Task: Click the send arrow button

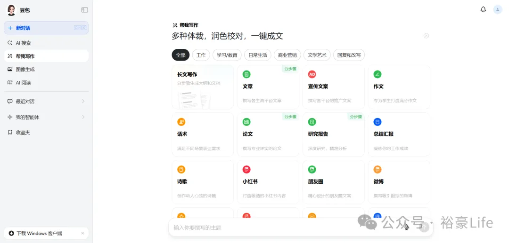Action: tap(424, 227)
